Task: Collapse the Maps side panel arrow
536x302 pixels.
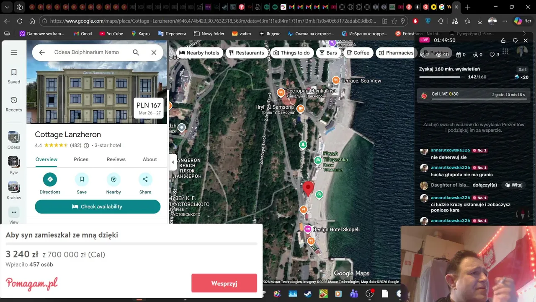Action: tap(173, 162)
